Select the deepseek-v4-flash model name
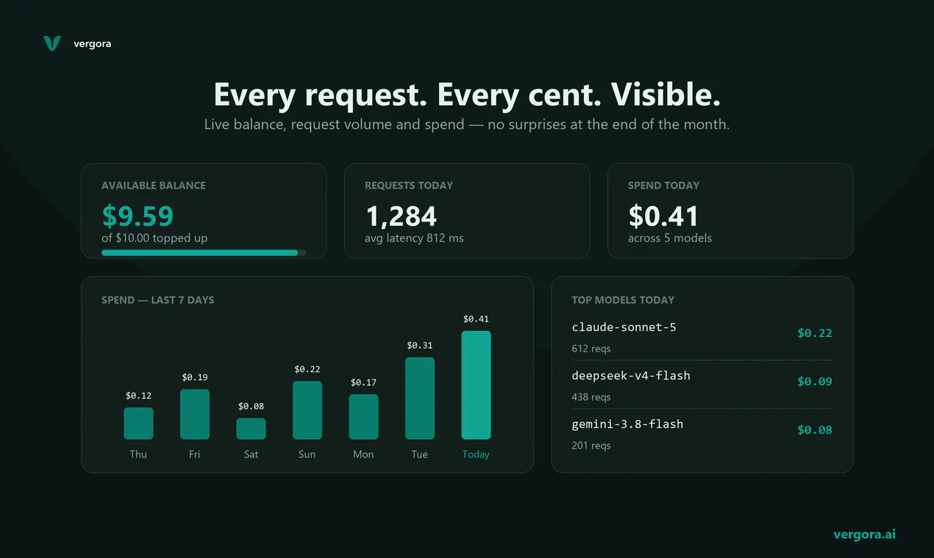Screen dimensions: 934x558 click(631, 376)
